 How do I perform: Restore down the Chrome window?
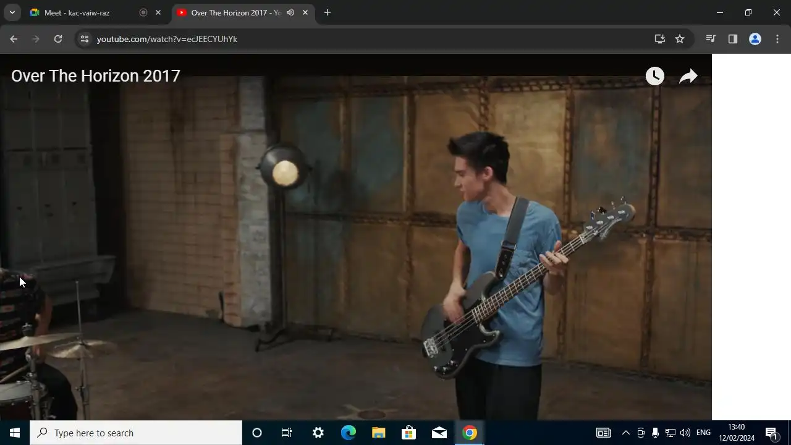pos(748,12)
